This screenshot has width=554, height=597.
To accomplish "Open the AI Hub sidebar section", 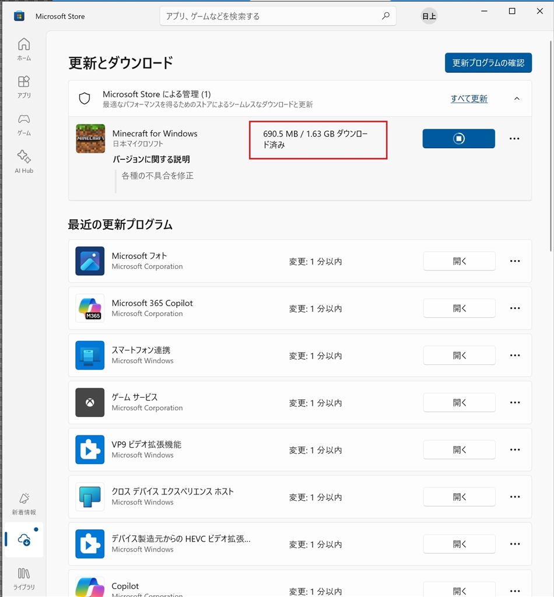I will 23,162.
